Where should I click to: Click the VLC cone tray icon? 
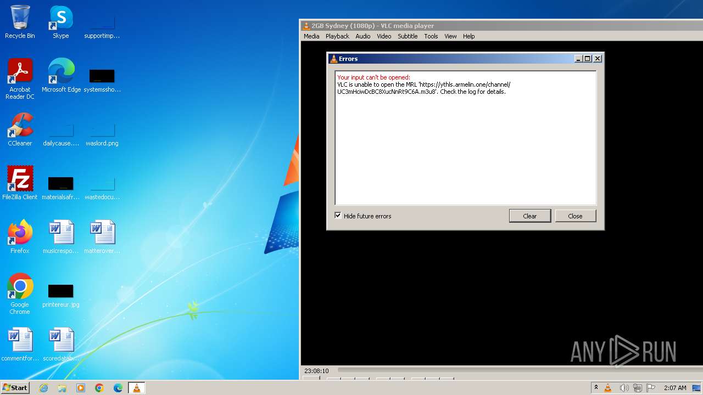pos(608,388)
